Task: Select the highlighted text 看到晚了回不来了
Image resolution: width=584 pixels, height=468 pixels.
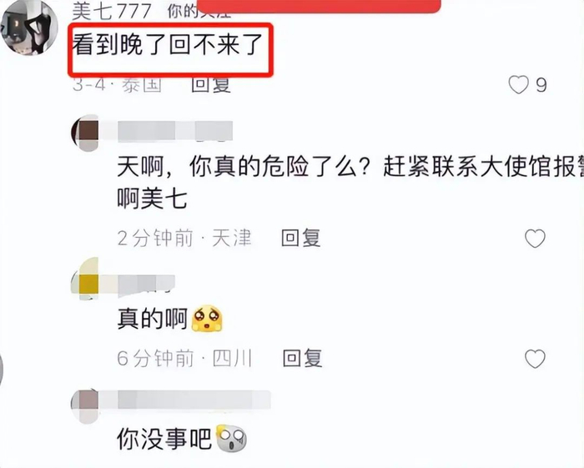Action: (x=168, y=45)
